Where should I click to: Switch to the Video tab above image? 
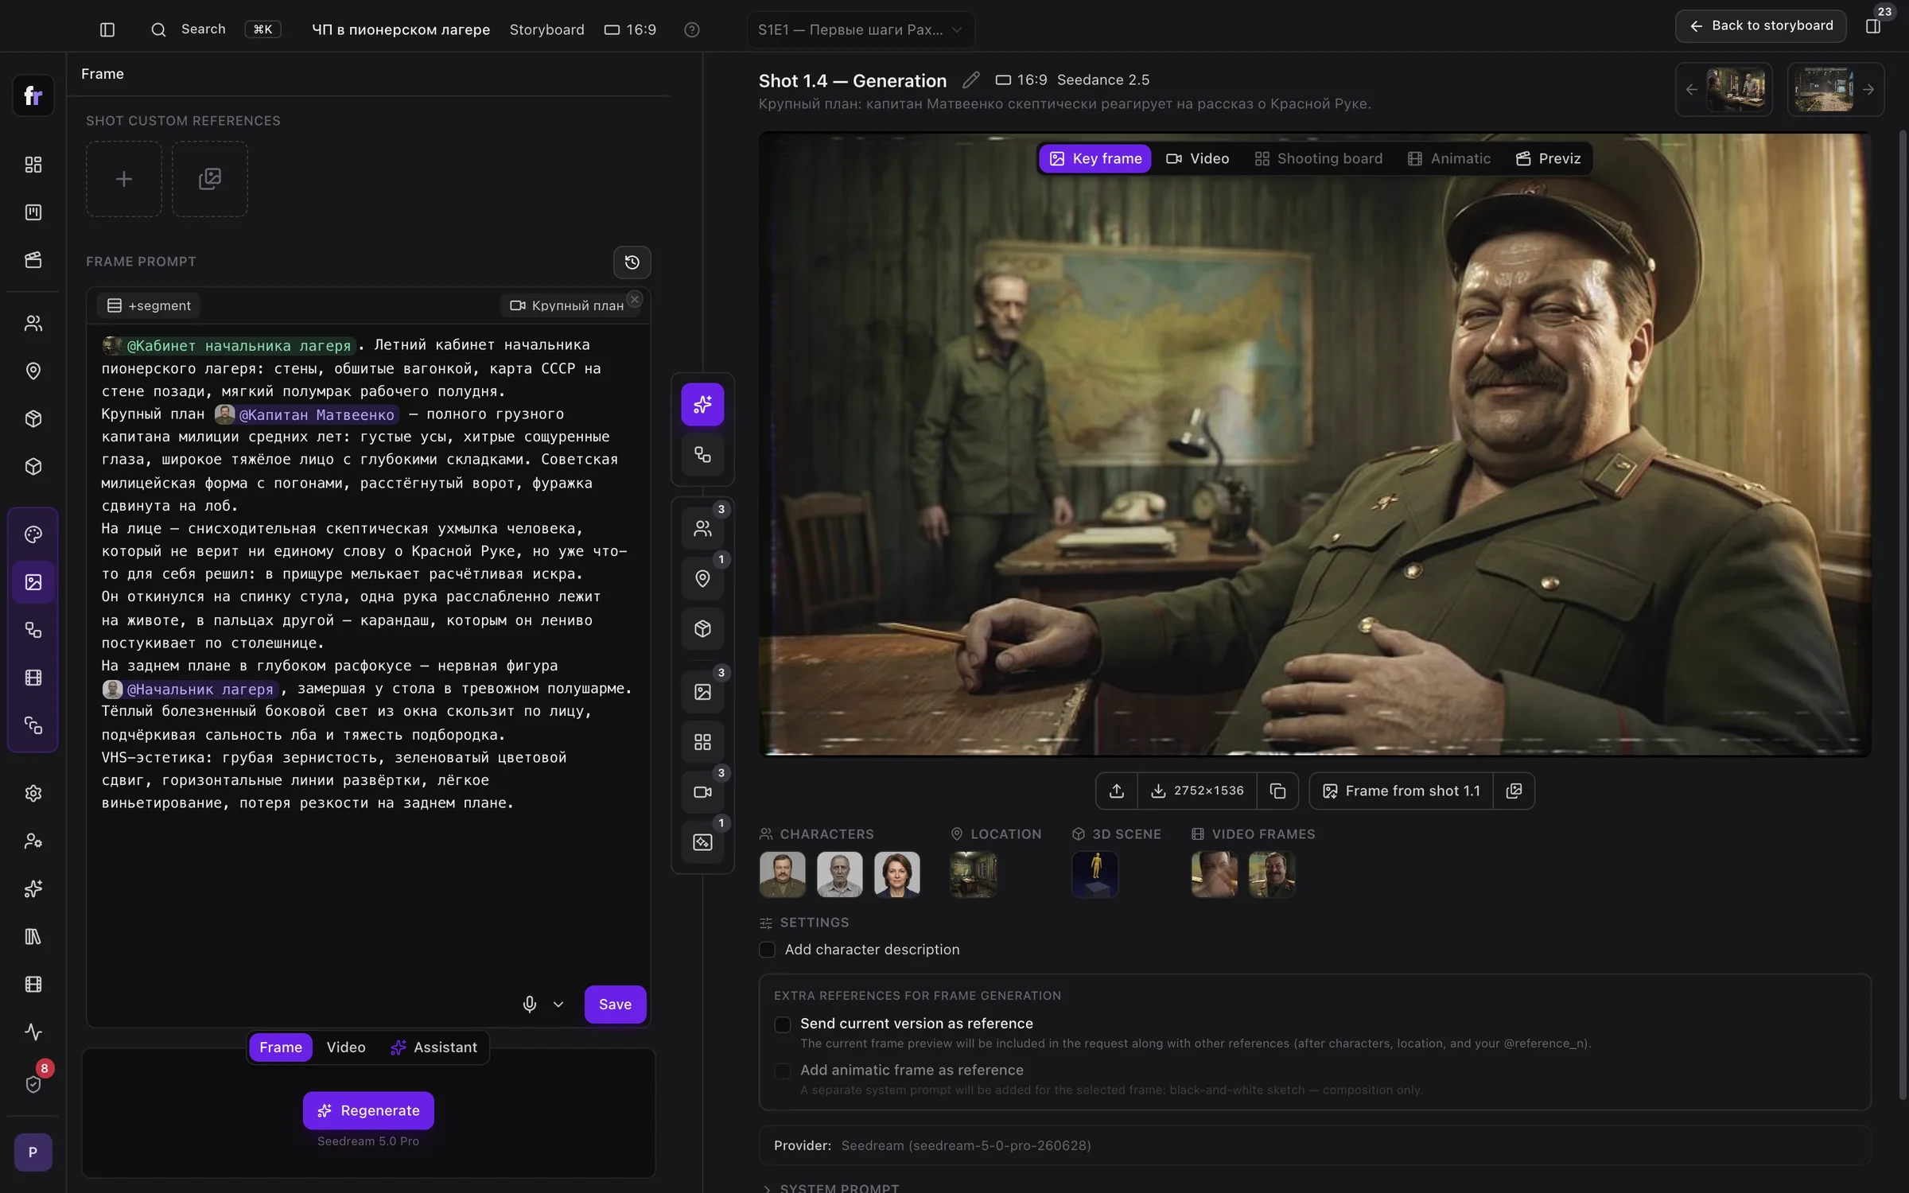[1197, 158]
